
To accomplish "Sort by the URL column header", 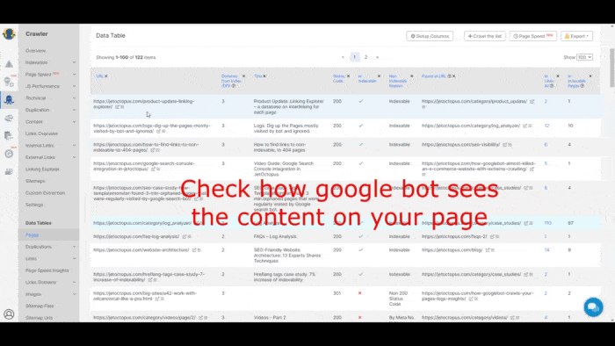I will (99, 76).
